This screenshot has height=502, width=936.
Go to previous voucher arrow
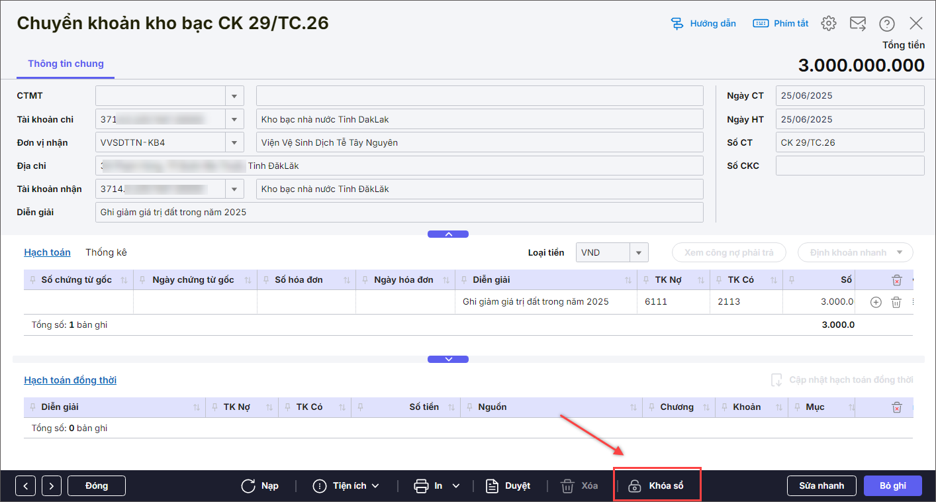pyautogui.click(x=25, y=486)
